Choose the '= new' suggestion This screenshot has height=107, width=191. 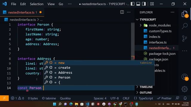coord(99,63)
